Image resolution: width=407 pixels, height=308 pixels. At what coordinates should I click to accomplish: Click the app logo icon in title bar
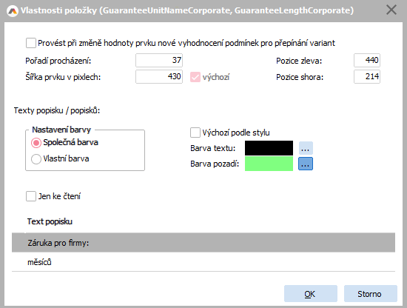coord(13,11)
